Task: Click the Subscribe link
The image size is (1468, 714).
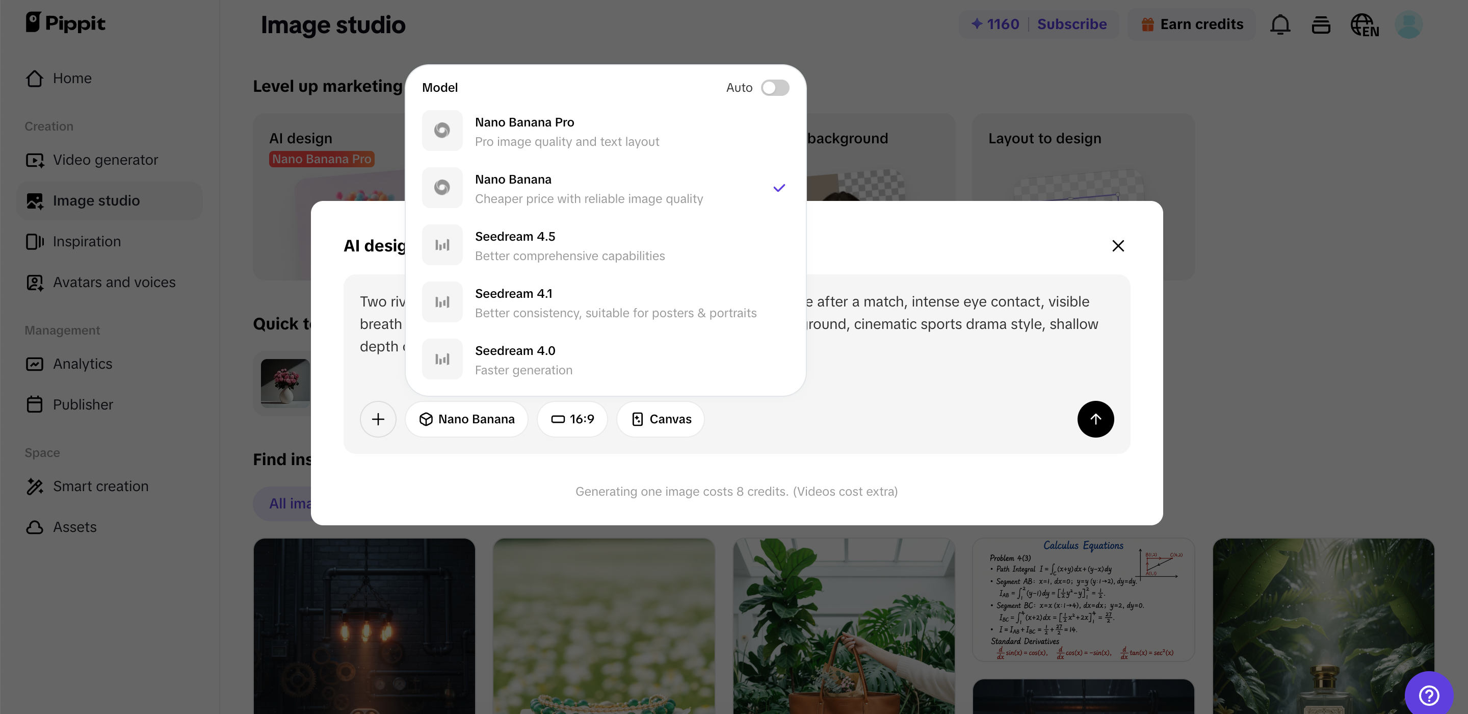Action: (1071, 24)
